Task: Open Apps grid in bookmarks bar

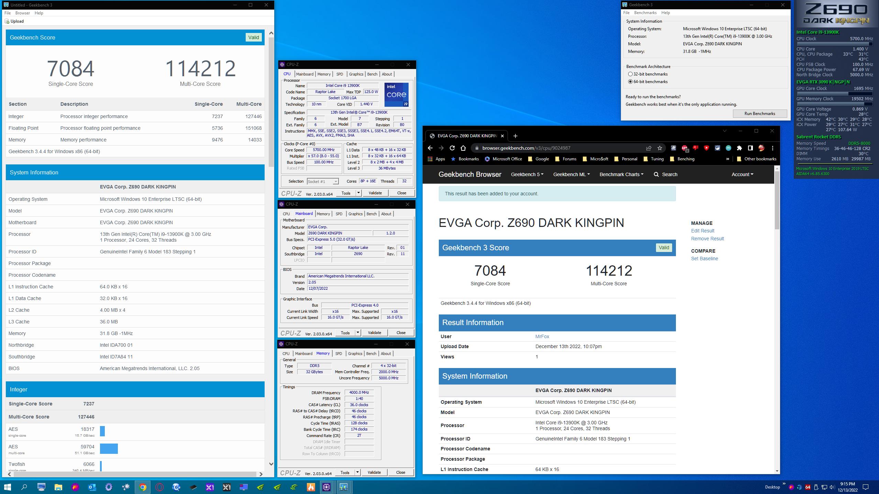Action: pos(436,159)
